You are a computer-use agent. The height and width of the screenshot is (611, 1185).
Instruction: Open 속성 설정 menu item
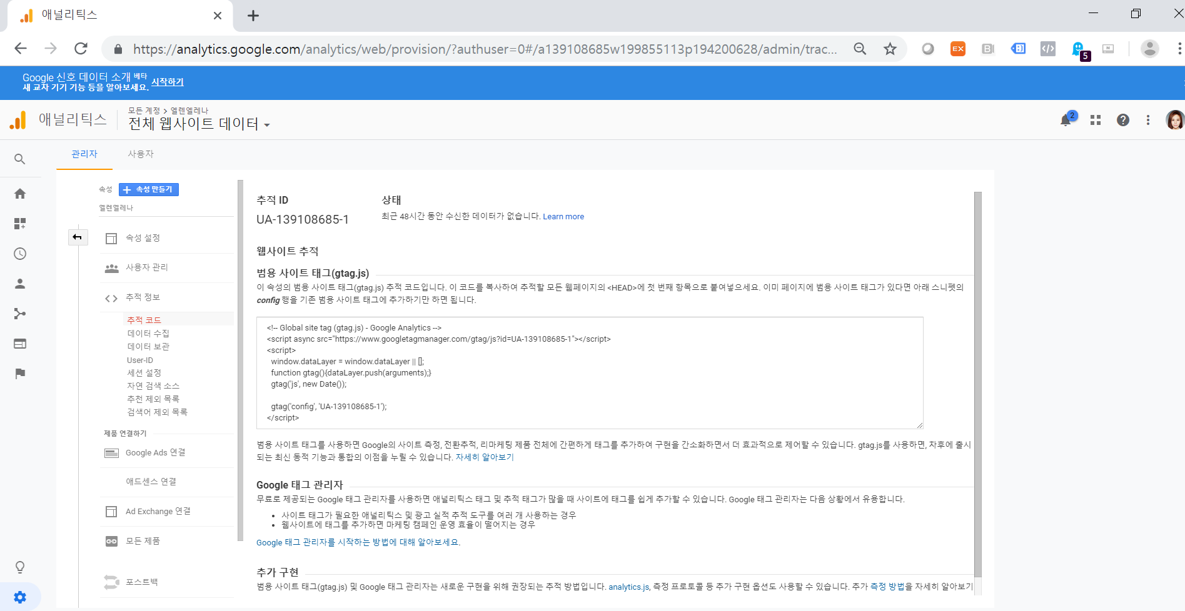(166, 238)
